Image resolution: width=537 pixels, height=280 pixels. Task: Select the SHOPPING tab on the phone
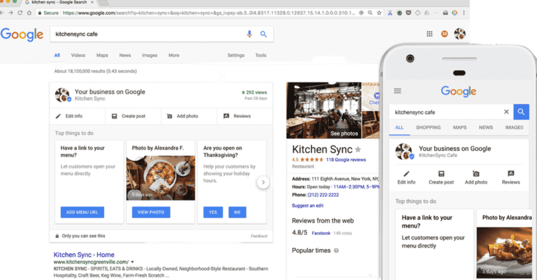428,127
